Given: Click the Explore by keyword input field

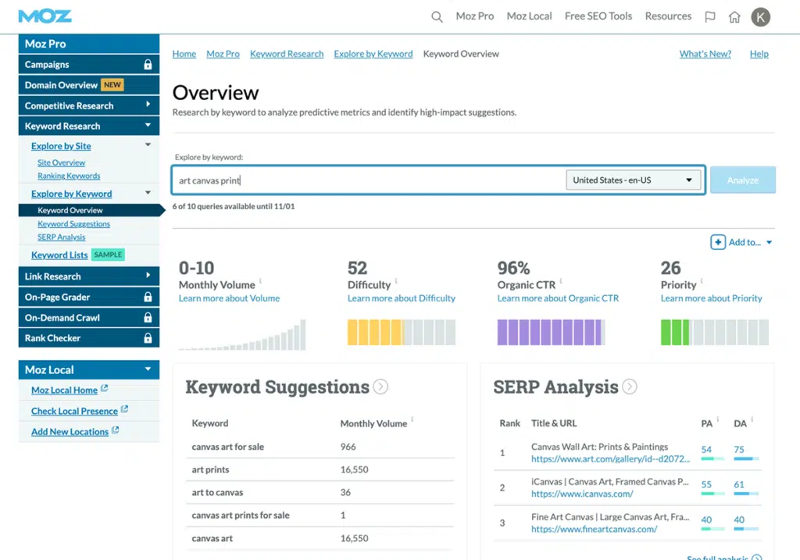Looking at the screenshot, I should click(367, 180).
